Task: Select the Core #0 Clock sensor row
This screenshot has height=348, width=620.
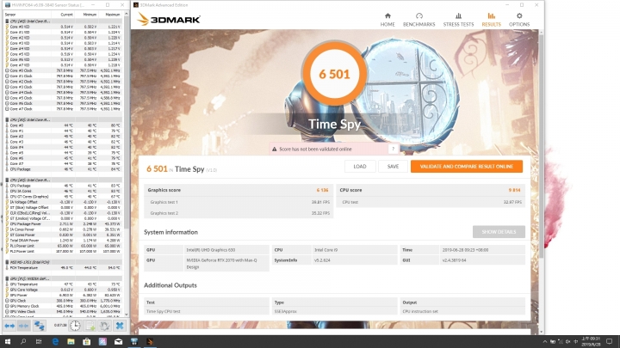Action: pos(63,70)
